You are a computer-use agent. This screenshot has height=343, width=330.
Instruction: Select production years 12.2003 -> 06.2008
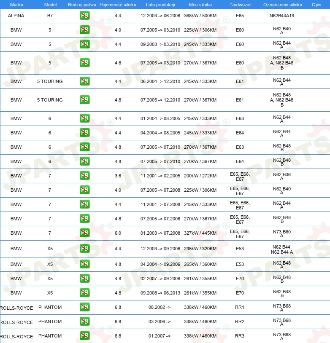point(160,16)
